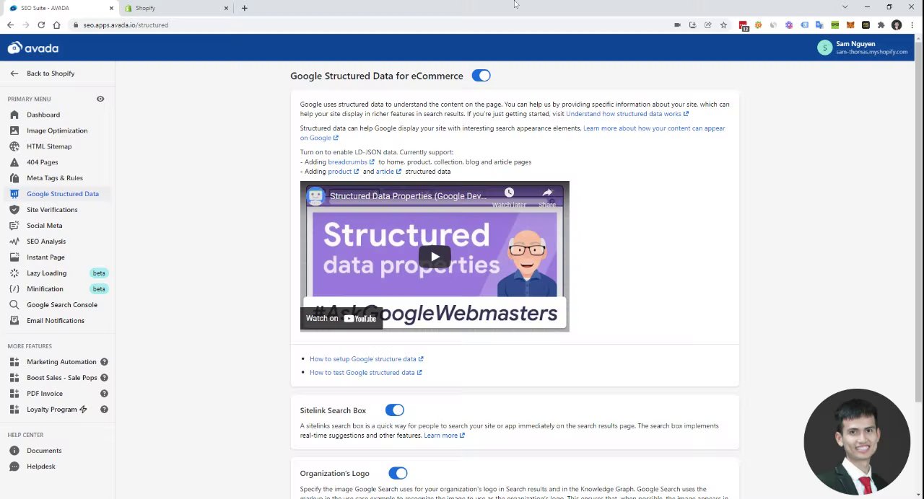Open the Helpdesk help center entry
This screenshot has width=924, height=499.
[x=41, y=467]
